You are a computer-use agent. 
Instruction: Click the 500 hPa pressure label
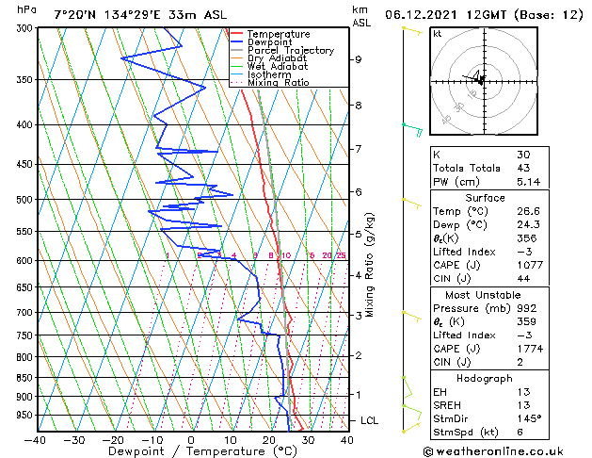click(24, 200)
